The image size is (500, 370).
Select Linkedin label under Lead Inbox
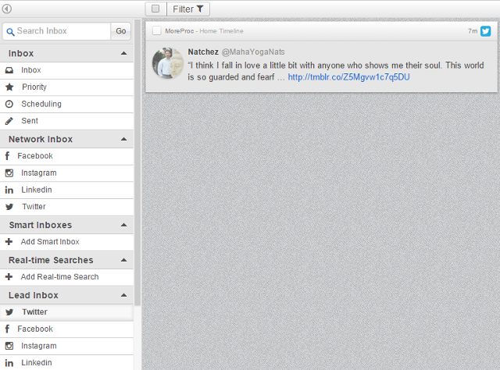tap(37, 363)
